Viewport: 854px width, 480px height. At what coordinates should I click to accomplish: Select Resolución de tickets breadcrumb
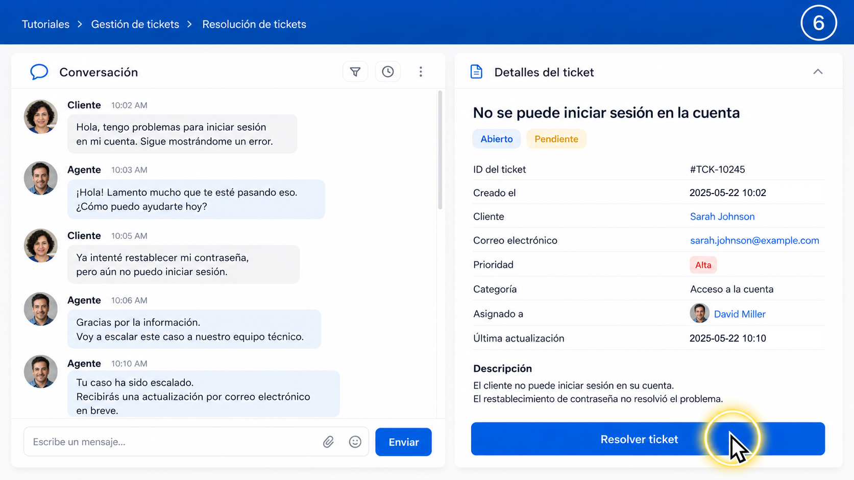tap(254, 25)
